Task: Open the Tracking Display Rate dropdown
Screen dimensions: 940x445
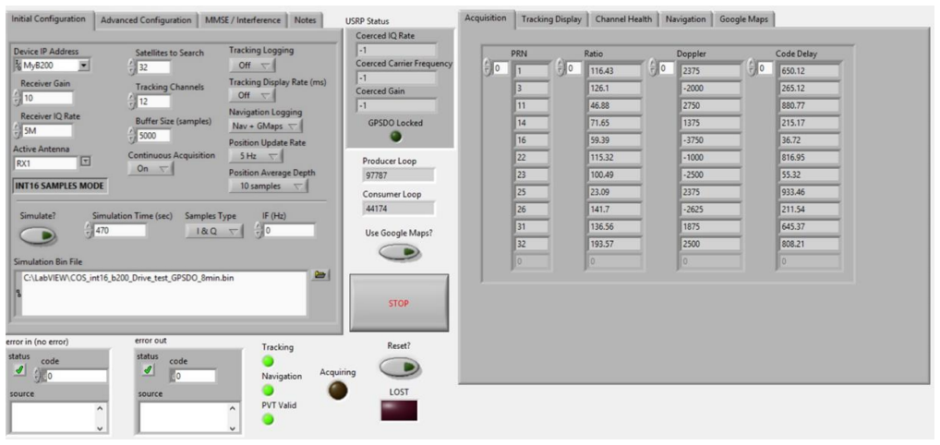Action: coord(252,95)
